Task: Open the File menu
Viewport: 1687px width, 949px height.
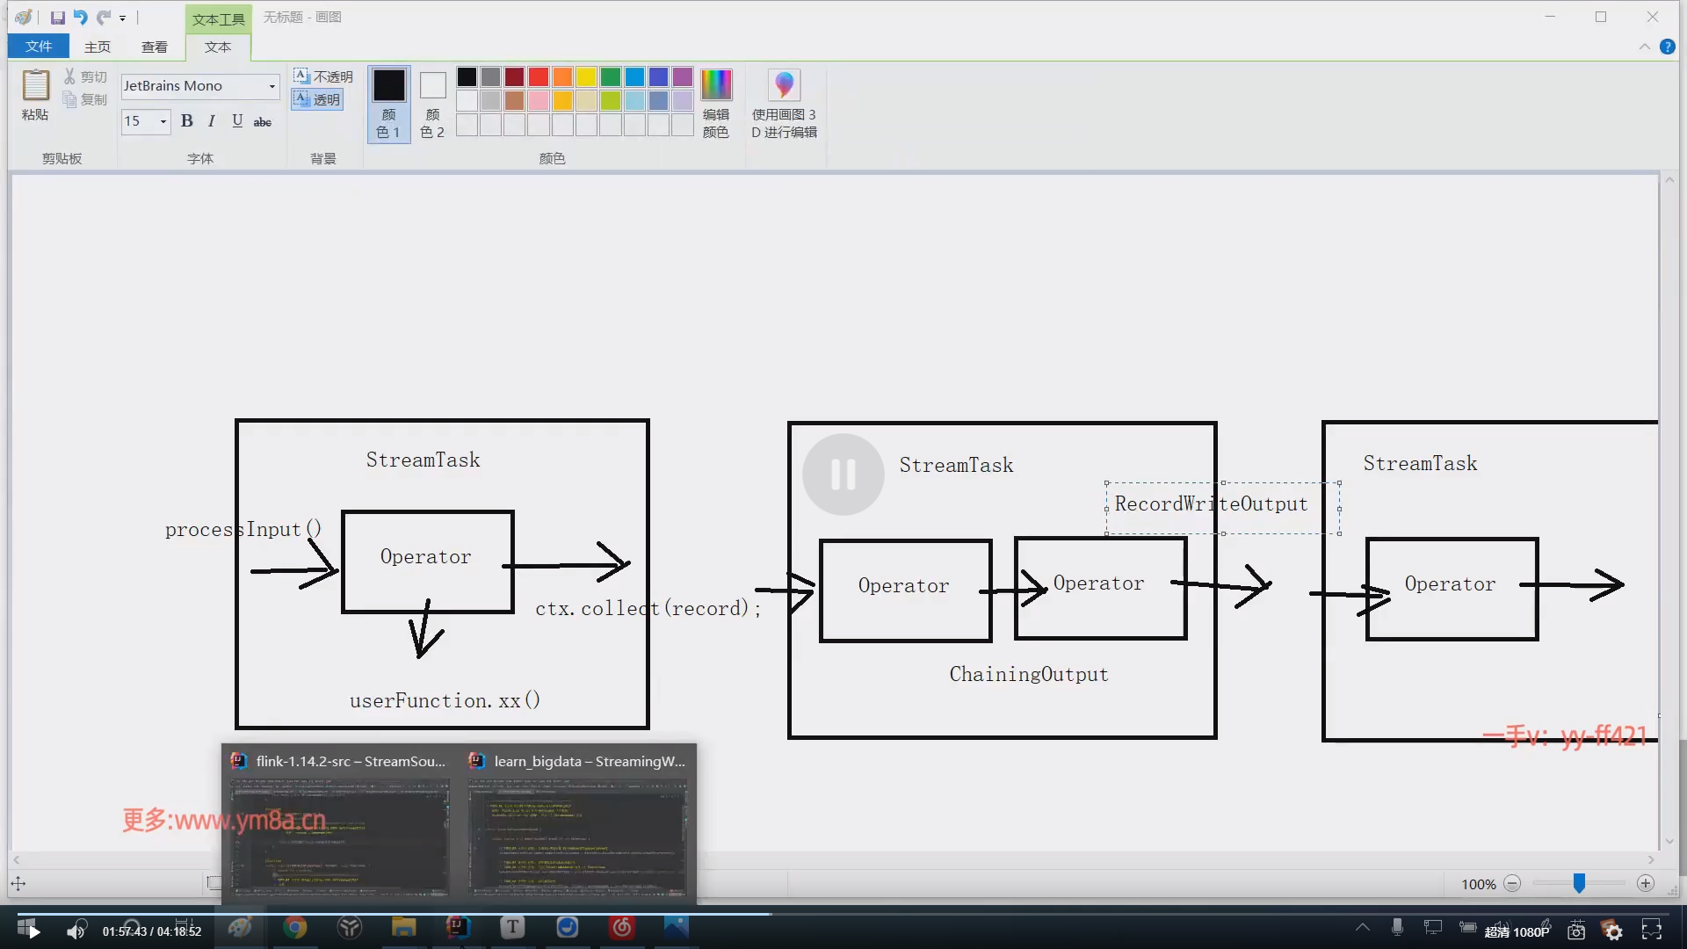Action: (x=39, y=47)
